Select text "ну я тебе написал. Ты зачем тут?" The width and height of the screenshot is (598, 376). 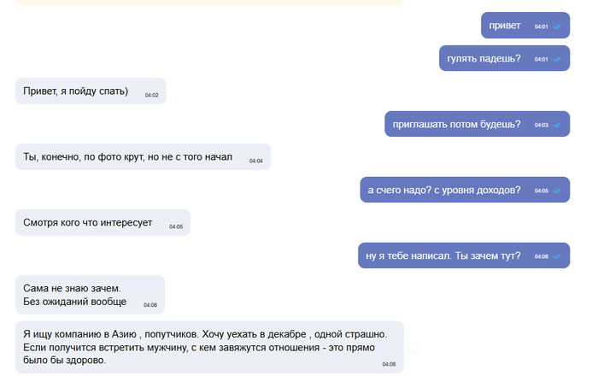point(443,256)
